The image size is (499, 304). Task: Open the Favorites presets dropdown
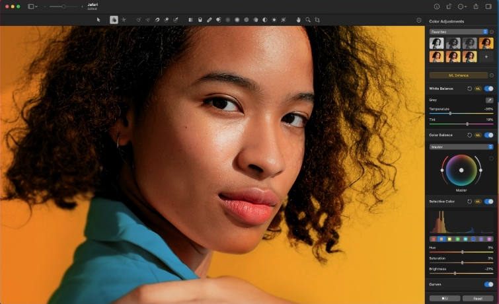click(459, 32)
